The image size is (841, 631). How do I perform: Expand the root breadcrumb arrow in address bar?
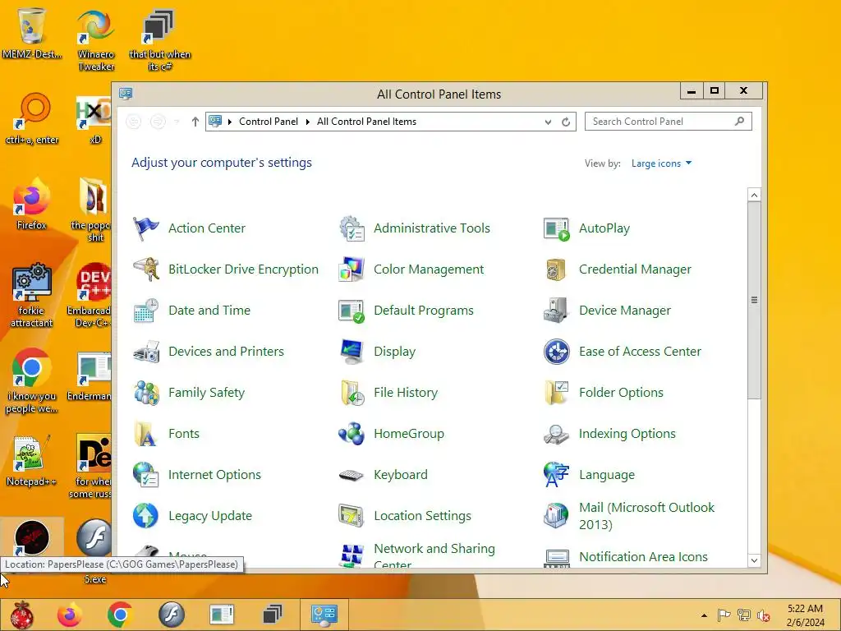click(230, 122)
